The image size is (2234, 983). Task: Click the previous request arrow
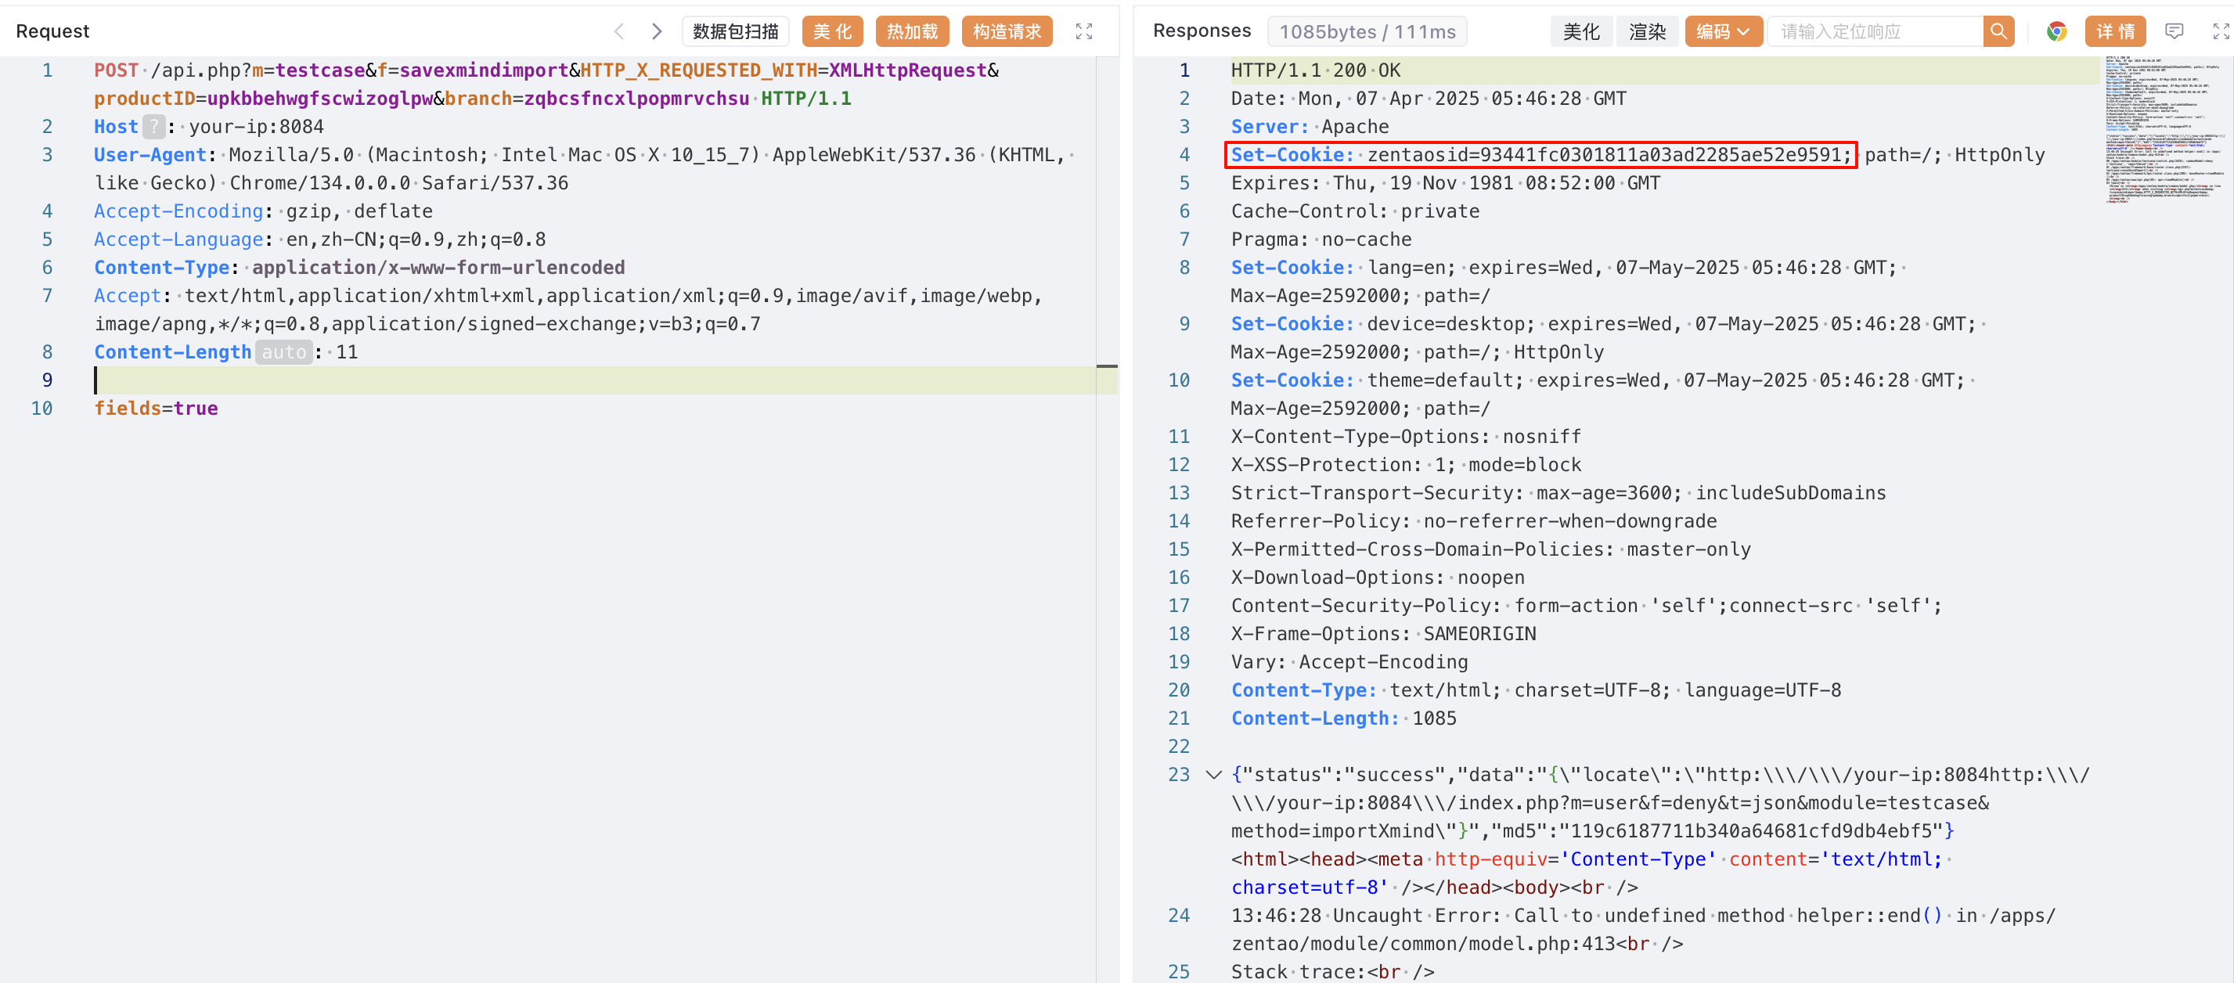[619, 32]
